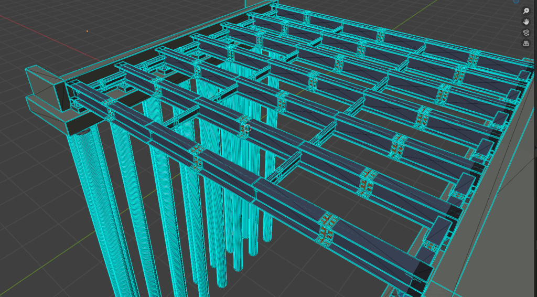Click the zoom magnifier viewport icon

525,11
